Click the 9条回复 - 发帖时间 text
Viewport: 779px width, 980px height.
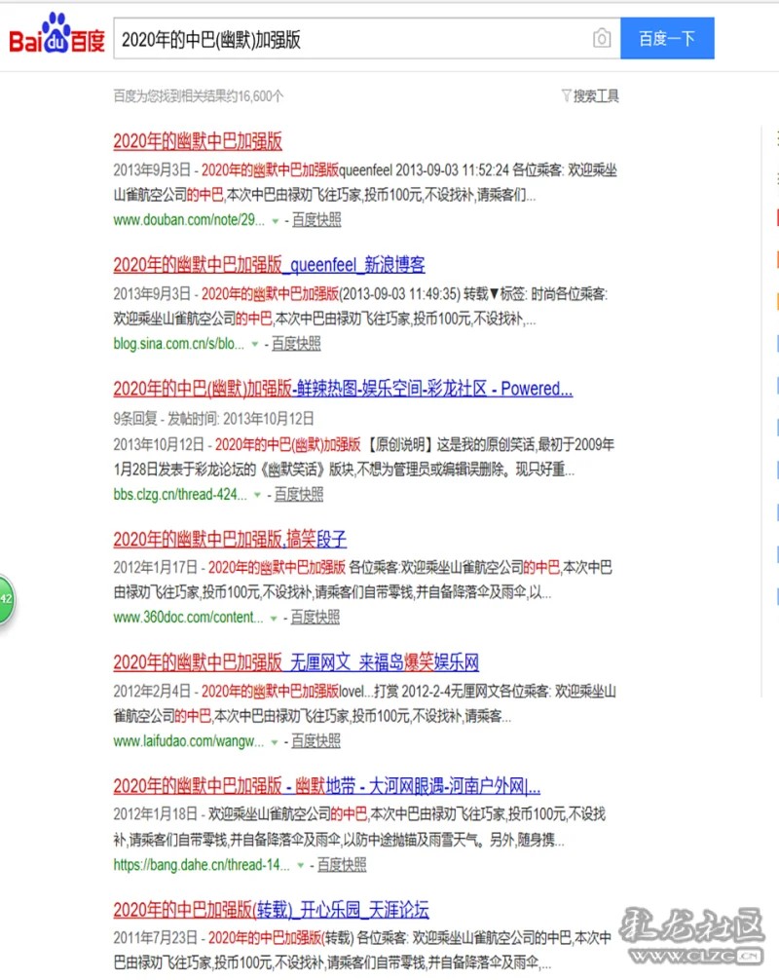click(213, 419)
